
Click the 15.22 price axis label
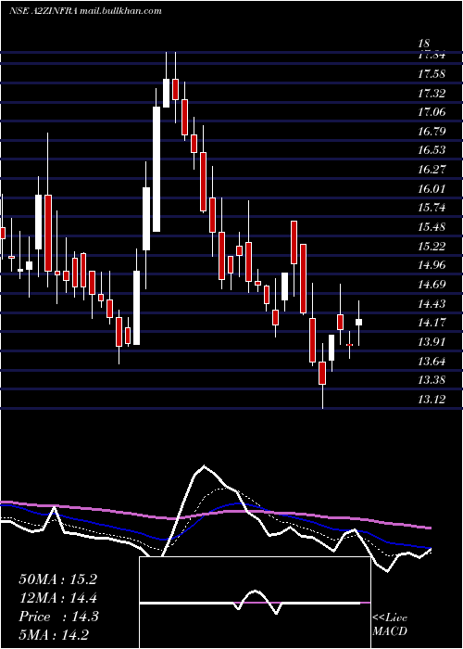(x=432, y=247)
